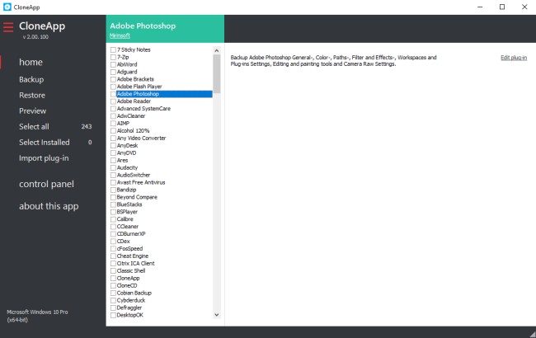Check the Adguard checkbox

point(113,72)
